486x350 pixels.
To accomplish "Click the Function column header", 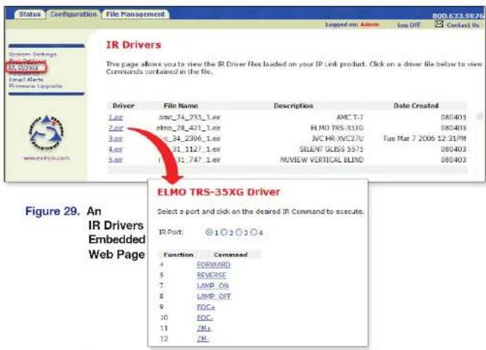I will [178, 255].
